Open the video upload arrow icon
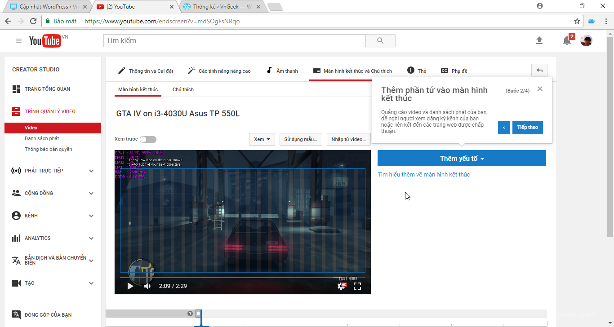 [539, 40]
